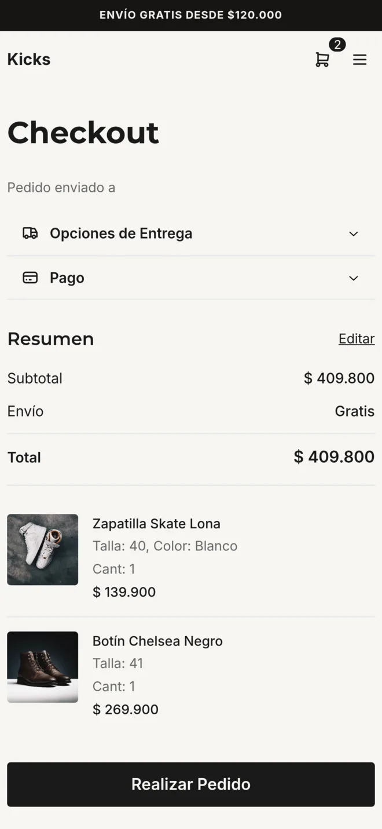382x829 pixels.
Task: Open Zapatilla Skate Lona product thumbnail
Action: 43,550
